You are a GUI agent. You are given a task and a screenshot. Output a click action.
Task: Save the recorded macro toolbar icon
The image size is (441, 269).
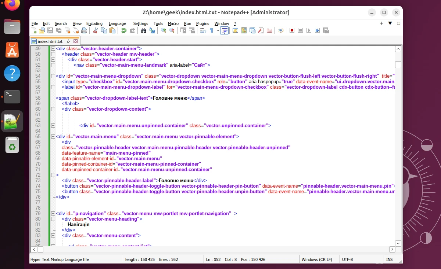pyautogui.click(x=326, y=30)
